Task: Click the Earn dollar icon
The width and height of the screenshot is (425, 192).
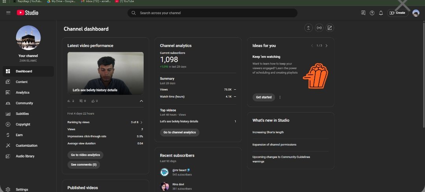Action: tap(8, 135)
